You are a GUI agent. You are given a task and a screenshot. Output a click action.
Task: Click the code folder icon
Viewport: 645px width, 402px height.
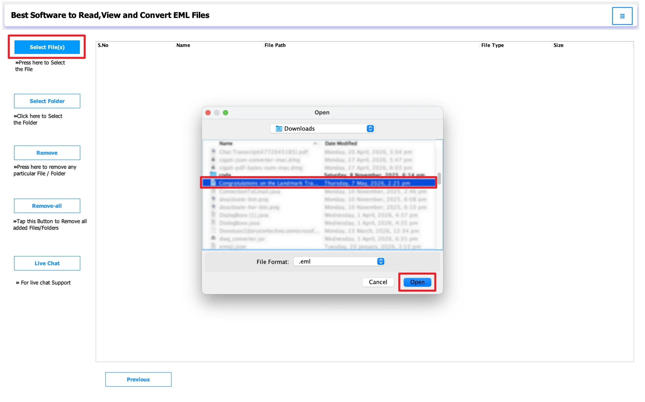coord(213,174)
